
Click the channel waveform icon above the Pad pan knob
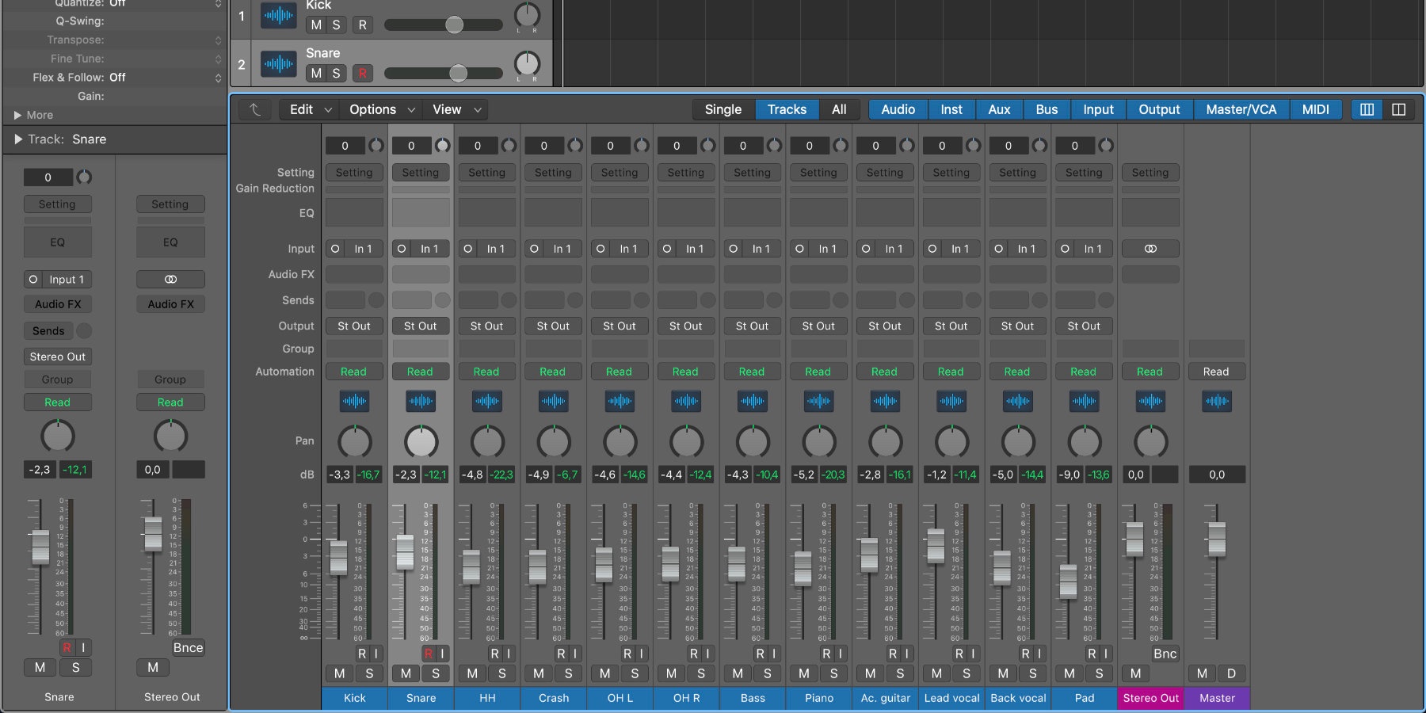point(1084,402)
